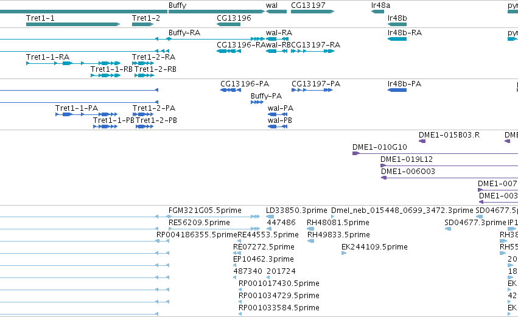518x317 pixels.
Task: Click the Ir48b-RA transcript bar
Action: pos(397,39)
